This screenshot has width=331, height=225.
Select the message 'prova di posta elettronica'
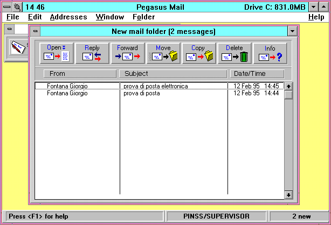[x=156, y=86]
